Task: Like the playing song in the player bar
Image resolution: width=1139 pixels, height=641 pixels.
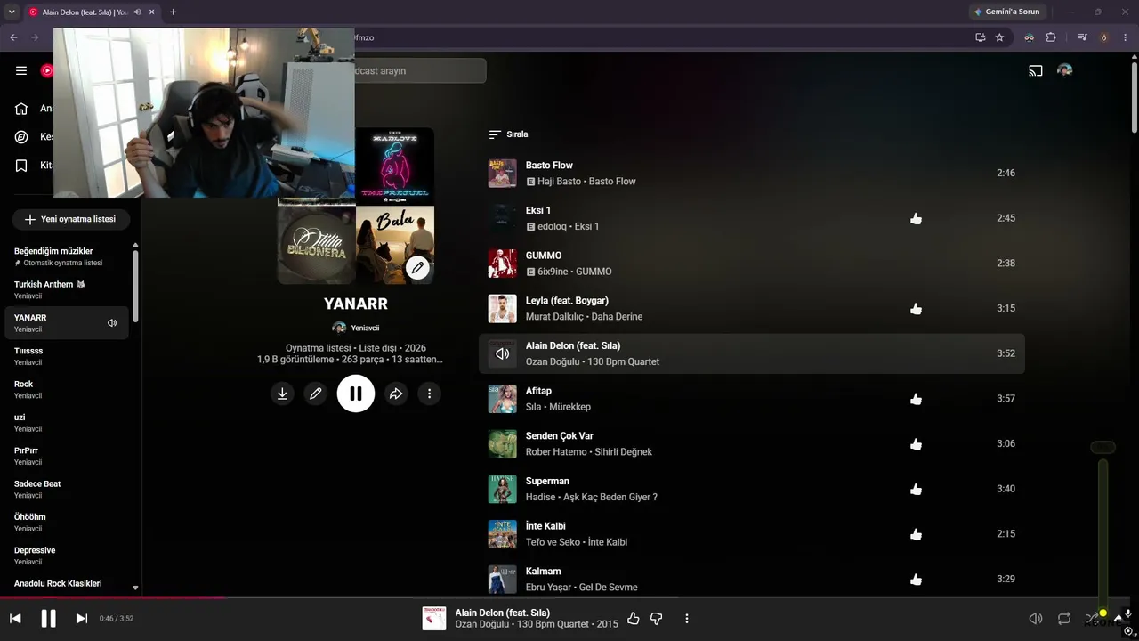Action: coord(634,618)
